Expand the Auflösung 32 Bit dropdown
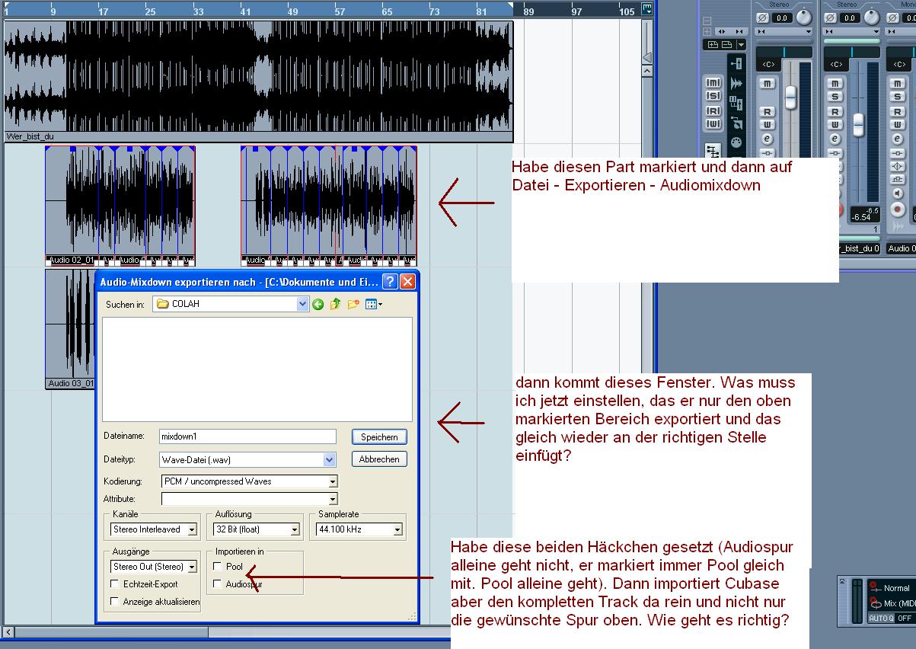This screenshot has height=649, width=916. click(x=295, y=529)
